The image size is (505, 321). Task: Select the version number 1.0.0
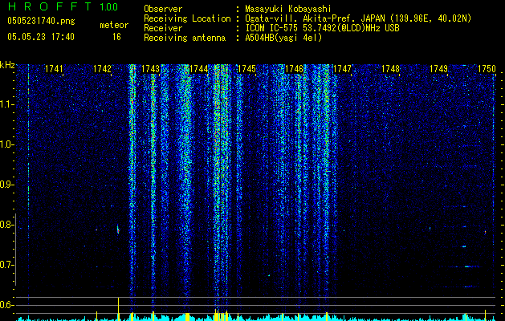click(x=109, y=7)
